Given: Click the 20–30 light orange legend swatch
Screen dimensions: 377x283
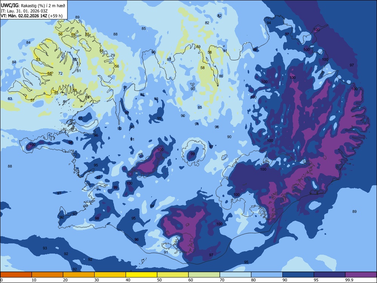Looking at the screenshot, I should click(79, 275).
